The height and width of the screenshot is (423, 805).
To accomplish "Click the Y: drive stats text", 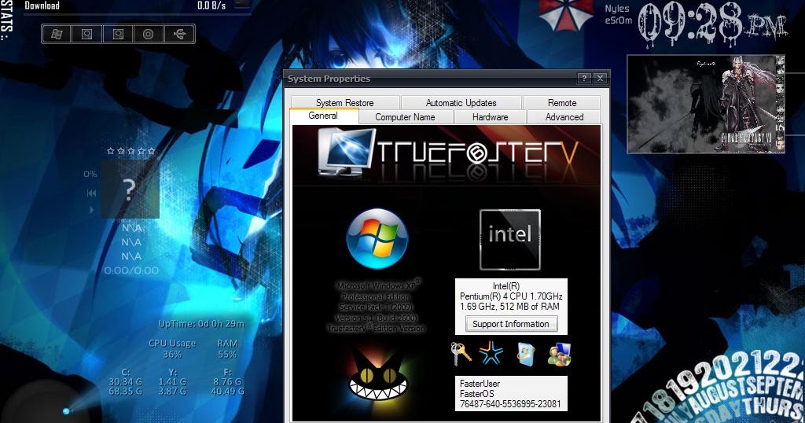I will click(172, 382).
